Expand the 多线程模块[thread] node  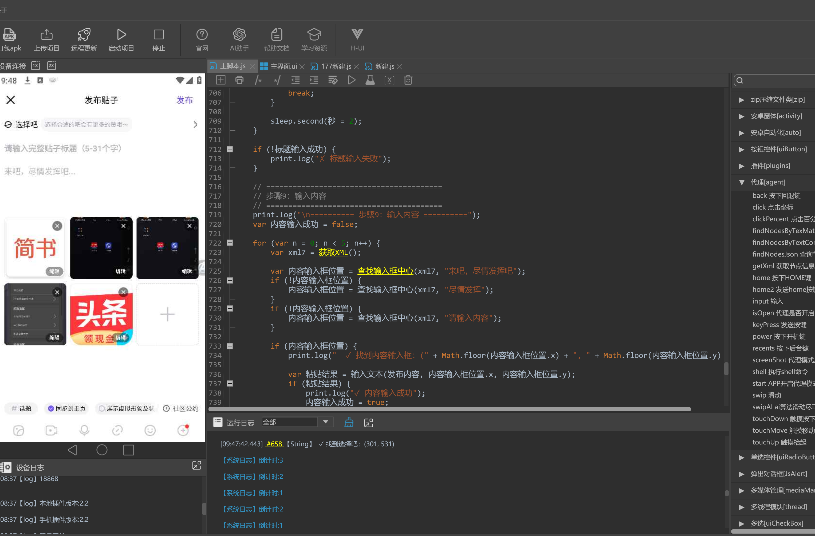click(x=741, y=507)
